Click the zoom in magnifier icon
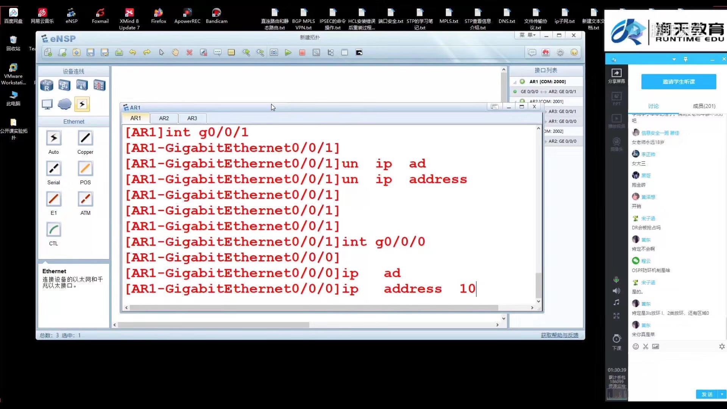This screenshot has height=409, width=727. 246,53
